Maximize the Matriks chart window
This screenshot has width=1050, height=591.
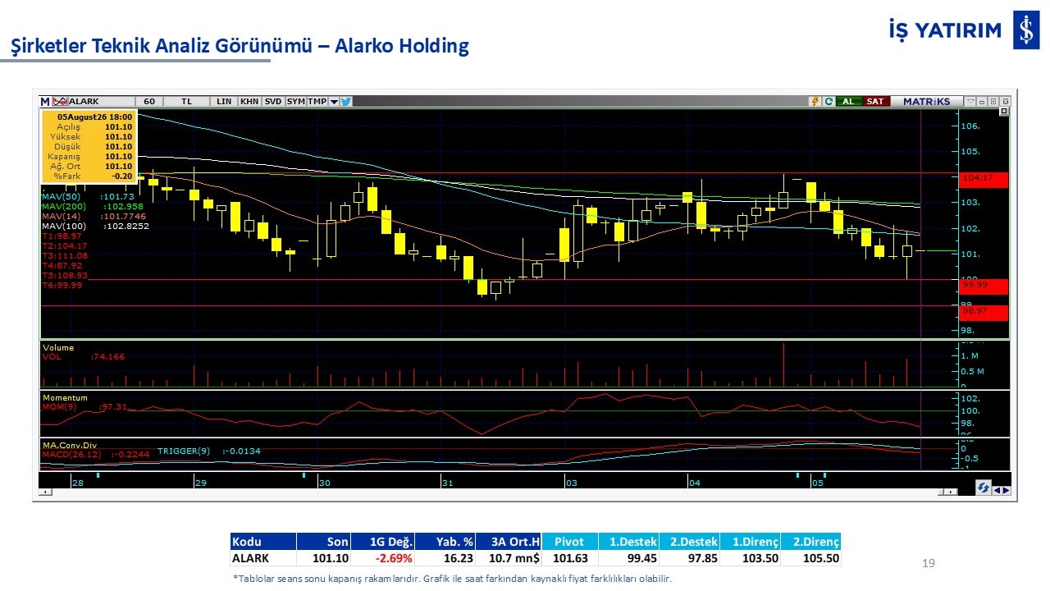coord(993,102)
